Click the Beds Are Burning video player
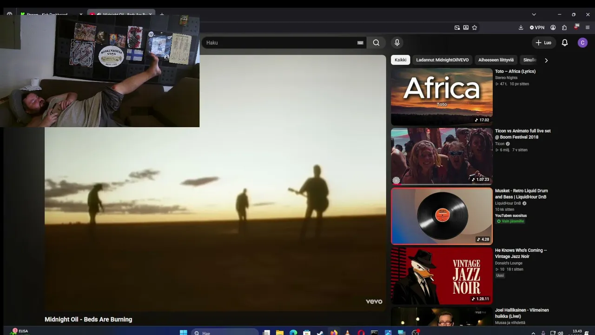 click(215, 183)
